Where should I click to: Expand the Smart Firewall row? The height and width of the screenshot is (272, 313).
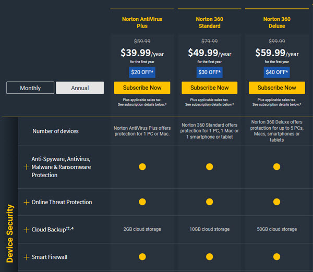tap(27, 257)
